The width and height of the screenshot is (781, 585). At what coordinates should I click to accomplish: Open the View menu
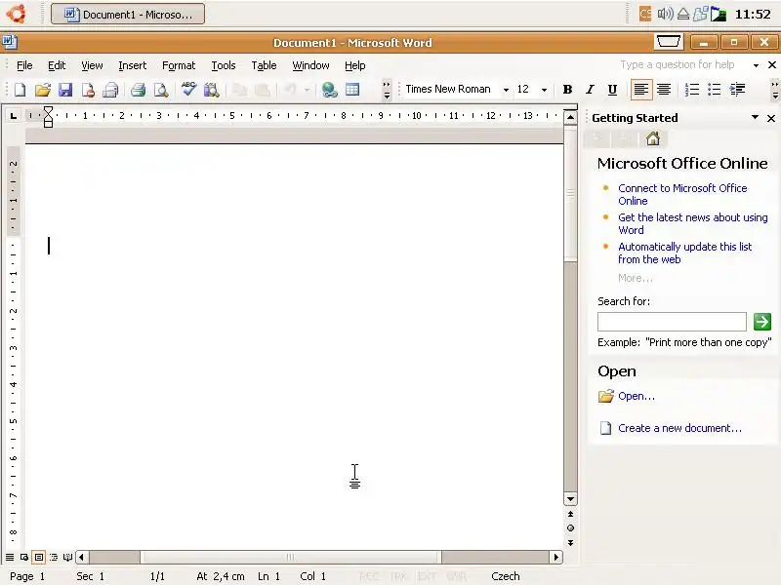tap(92, 65)
